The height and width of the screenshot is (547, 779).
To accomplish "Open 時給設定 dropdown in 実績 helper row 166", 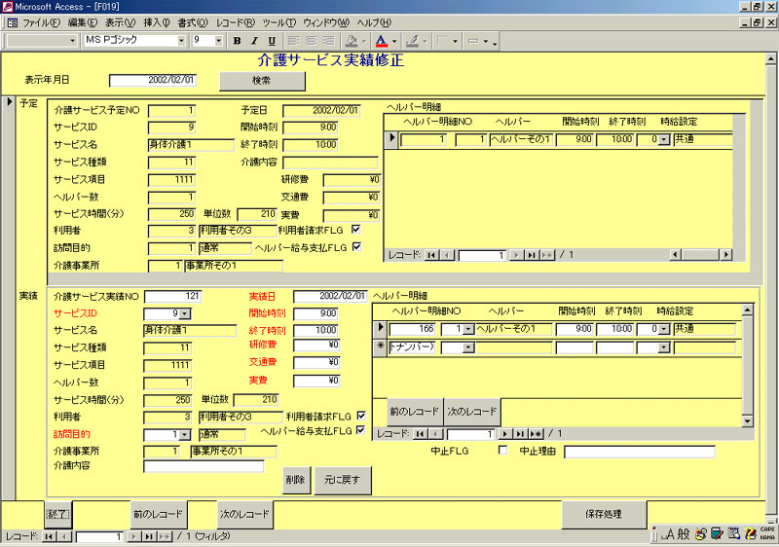I will [x=665, y=330].
